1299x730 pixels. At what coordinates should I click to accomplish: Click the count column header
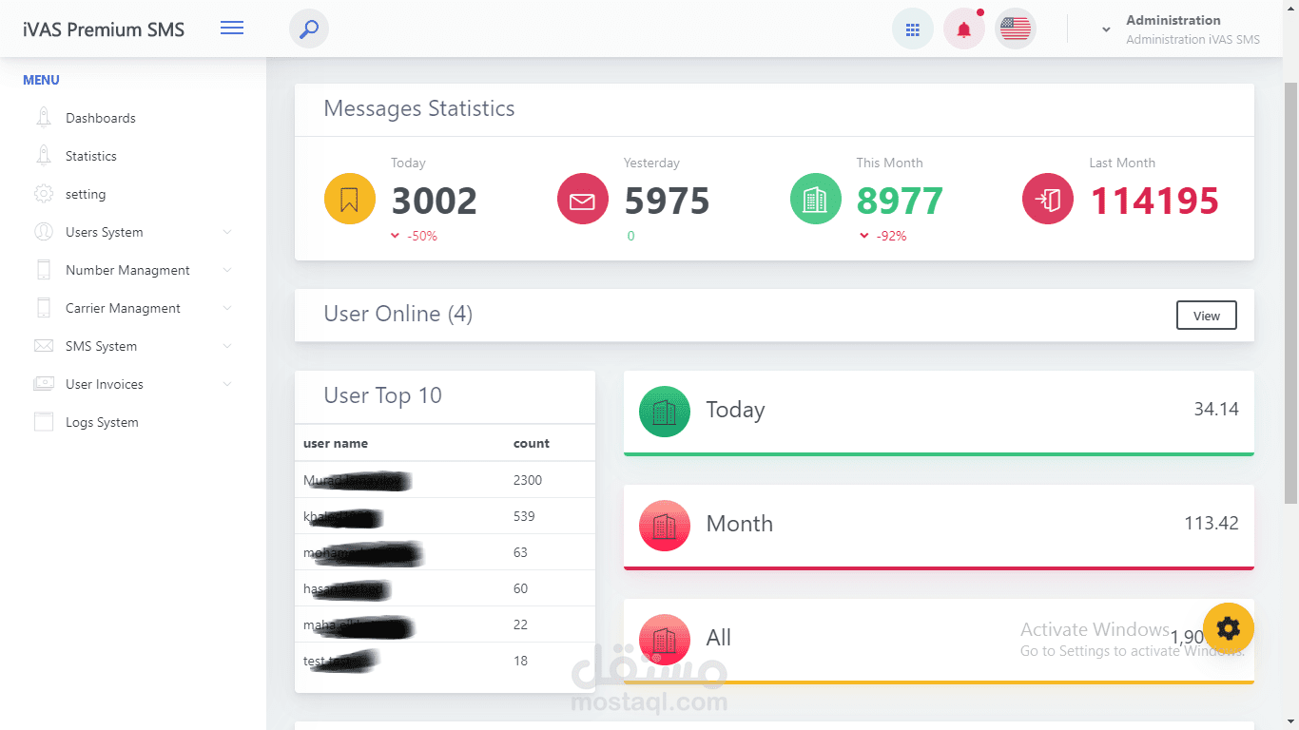pos(532,443)
